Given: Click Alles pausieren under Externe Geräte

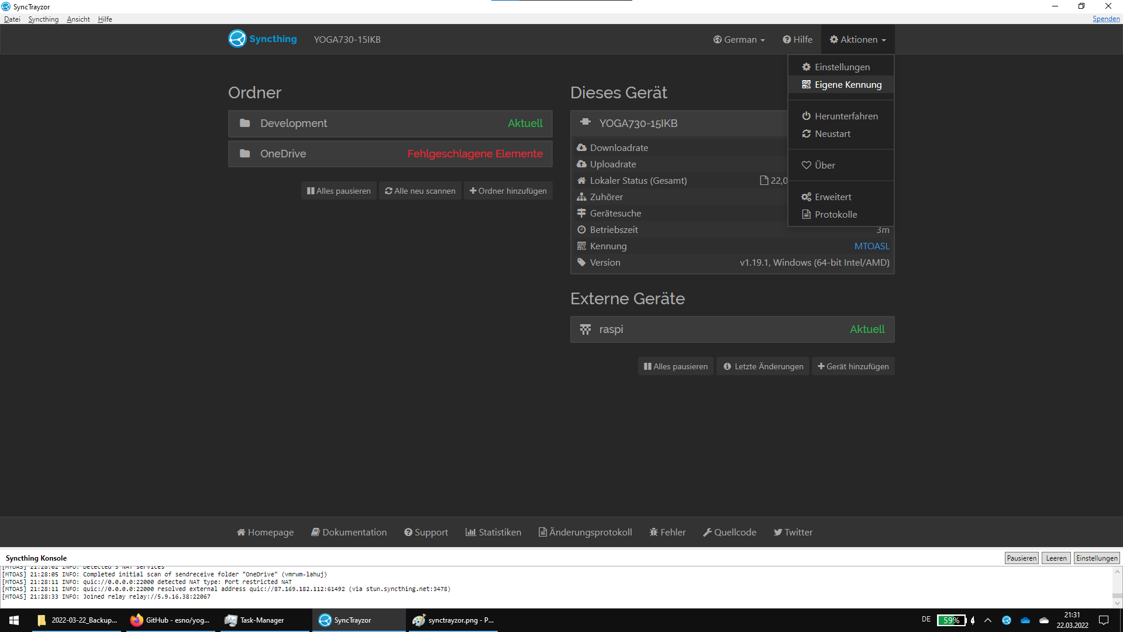Looking at the screenshot, I should [676, 366].
